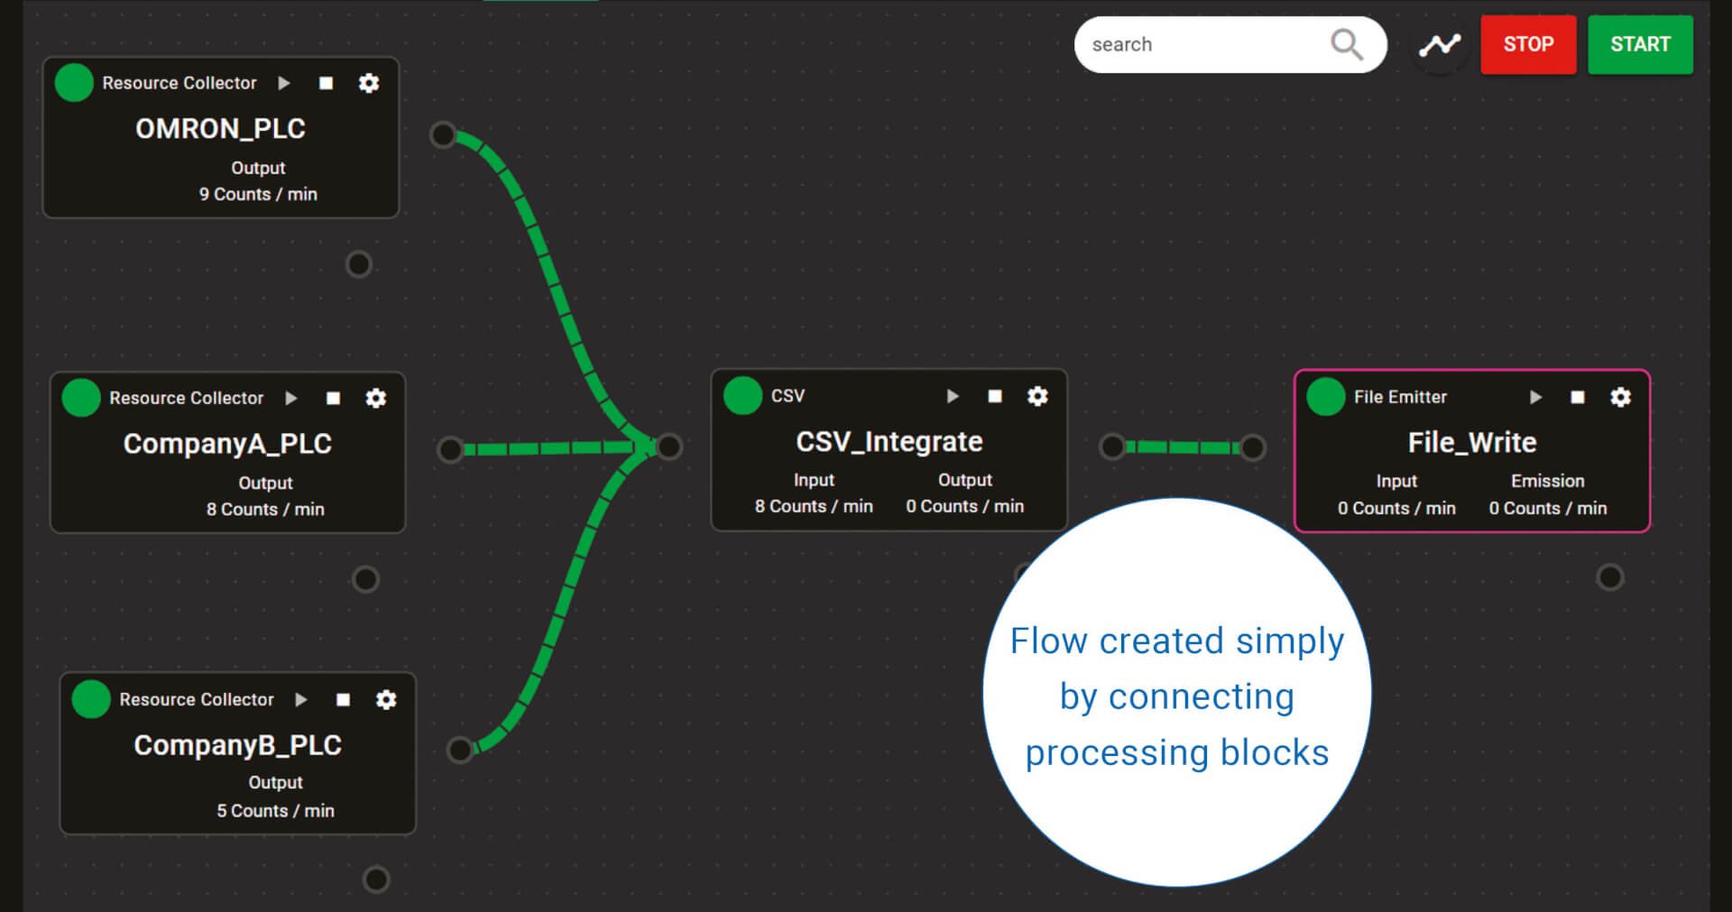Click the magnifier search icon
This screenshot has width=1732, height=912.
click(1346, 44)
